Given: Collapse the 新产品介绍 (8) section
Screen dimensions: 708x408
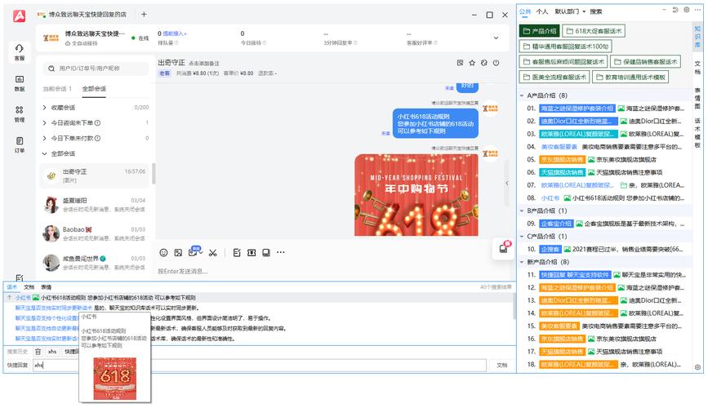Looking at the screenshot, I should 522,262.
